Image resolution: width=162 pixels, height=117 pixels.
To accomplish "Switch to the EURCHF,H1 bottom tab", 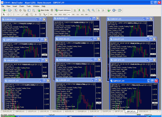I will coord(94,111).
